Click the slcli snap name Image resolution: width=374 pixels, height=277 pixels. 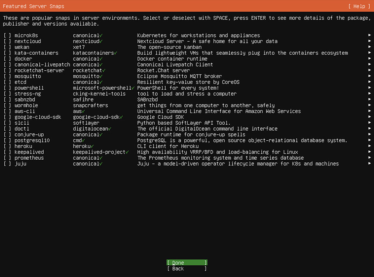point(22,123)
